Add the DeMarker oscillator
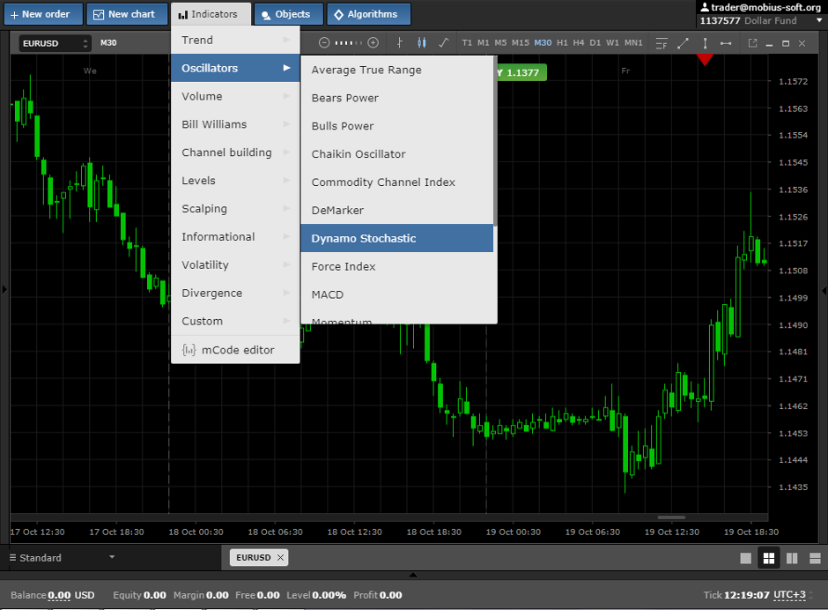This screenshot has width=828, height=610. tap(397, 210)
